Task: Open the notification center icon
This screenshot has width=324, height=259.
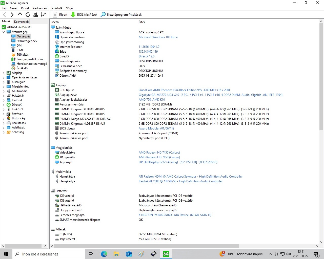Action: [316, 254]
